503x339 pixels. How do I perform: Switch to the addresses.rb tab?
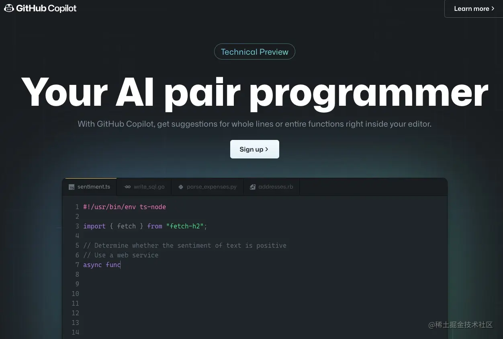pyautogui.click(x=271, y=187)
